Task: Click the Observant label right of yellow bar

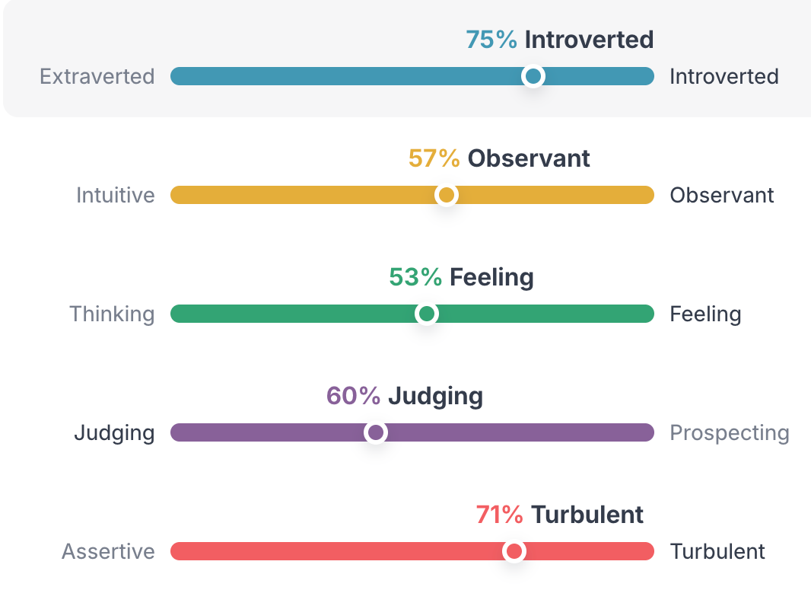Action: [x=721, y=195]
